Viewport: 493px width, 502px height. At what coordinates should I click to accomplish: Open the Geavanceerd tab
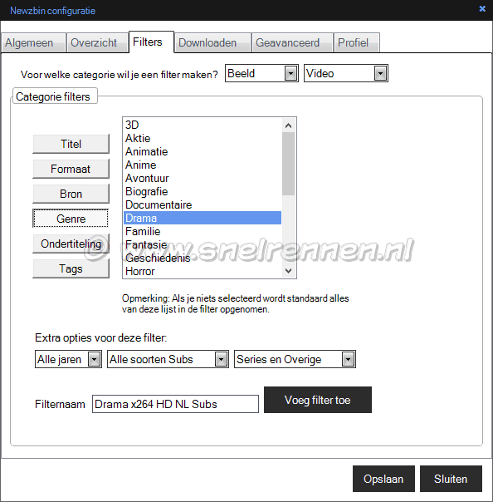[292, 42]
